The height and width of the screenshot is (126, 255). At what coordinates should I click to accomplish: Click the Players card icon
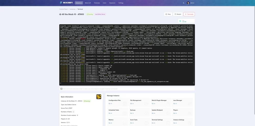click(x=189, y=113)
